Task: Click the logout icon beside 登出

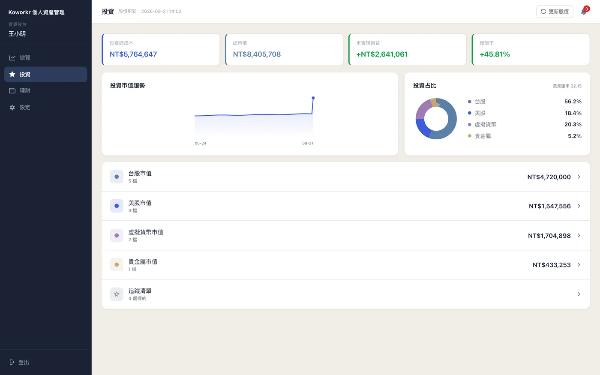Action: (x=12, y=362)
